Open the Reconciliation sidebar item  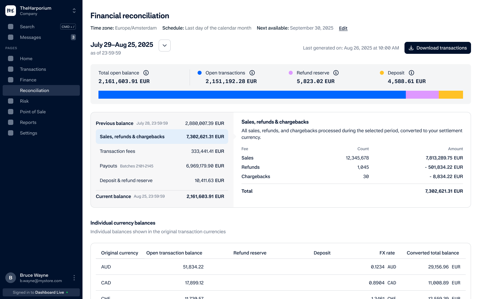click(x=41, y=90)
